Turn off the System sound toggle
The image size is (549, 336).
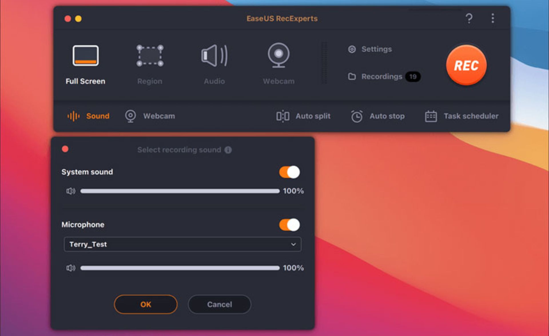(x=289, y=172)
